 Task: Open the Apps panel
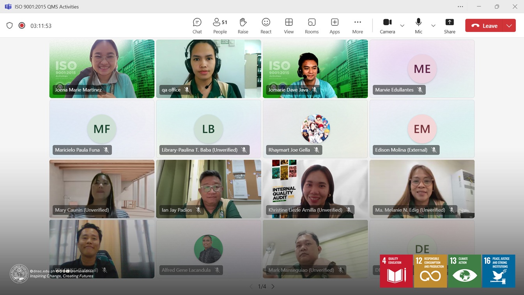(x=335, y=26)
